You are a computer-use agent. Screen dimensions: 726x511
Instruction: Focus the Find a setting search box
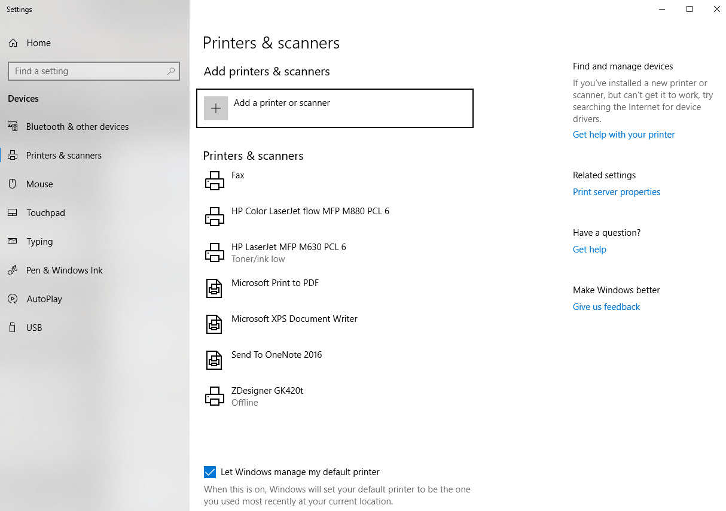tap(94, 71)
